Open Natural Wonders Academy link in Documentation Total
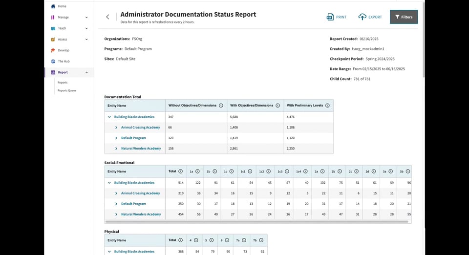Viewport: 469px width, 255px height. (x=141, y=149)
